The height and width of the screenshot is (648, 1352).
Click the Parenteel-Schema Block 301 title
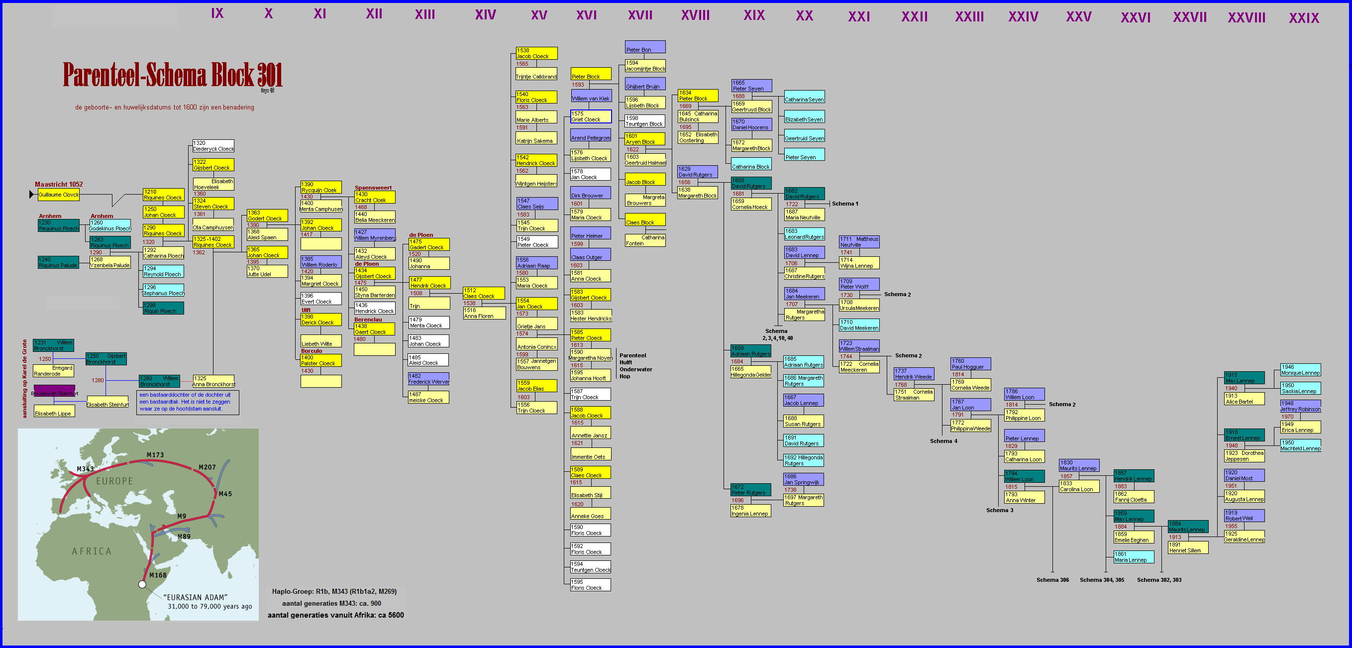(172, 76)
